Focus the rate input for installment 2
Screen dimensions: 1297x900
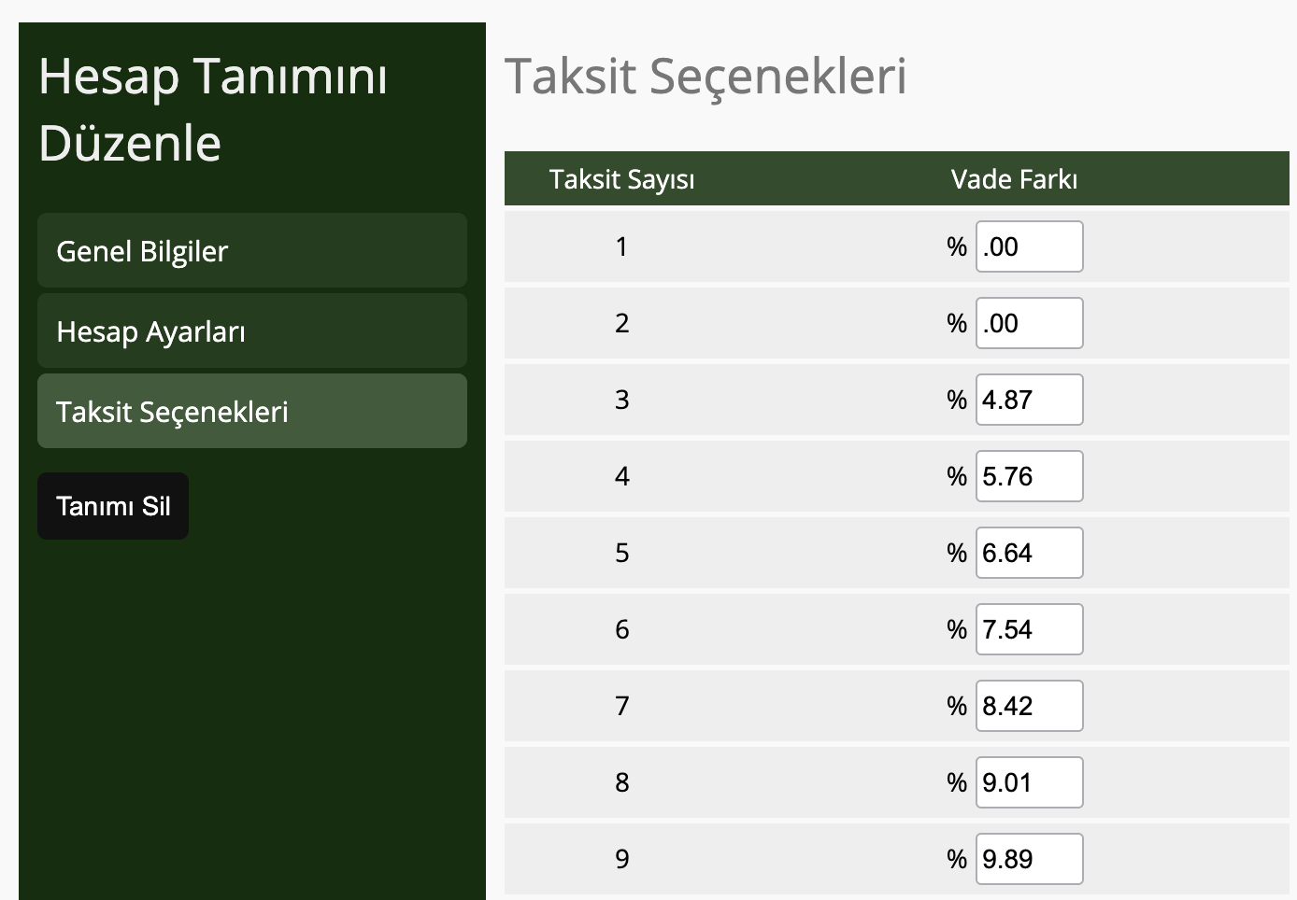coord(1029,323)
